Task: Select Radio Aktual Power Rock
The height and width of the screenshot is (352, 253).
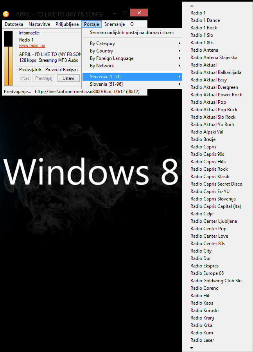Action: pyautogui.click(x=217, y=94)
